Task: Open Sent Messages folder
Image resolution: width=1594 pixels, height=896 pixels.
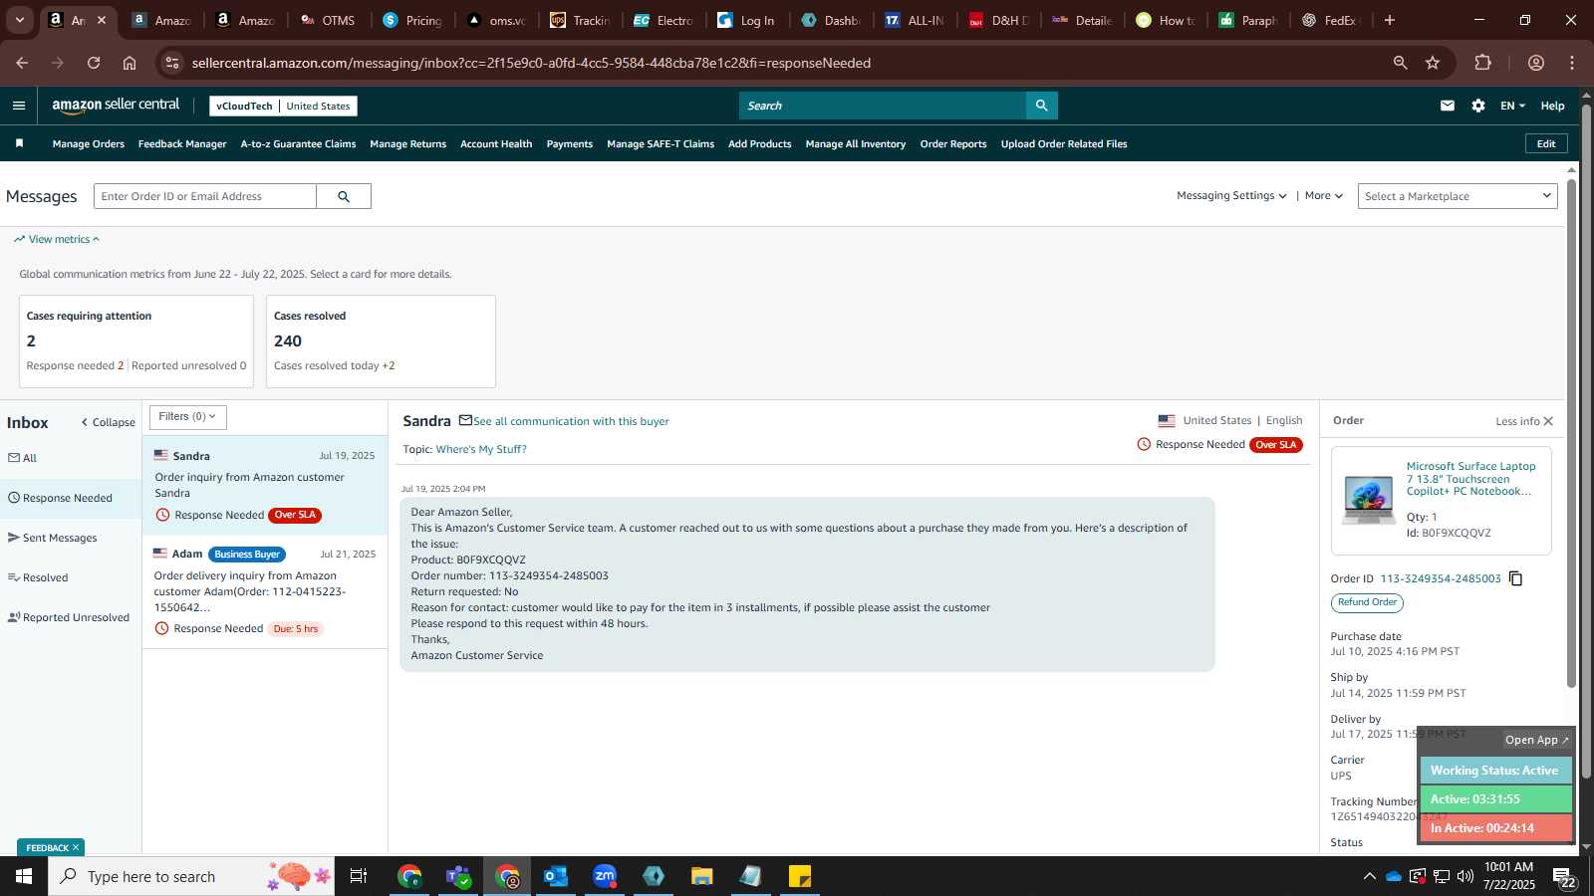Action: (x=53, y=538)
